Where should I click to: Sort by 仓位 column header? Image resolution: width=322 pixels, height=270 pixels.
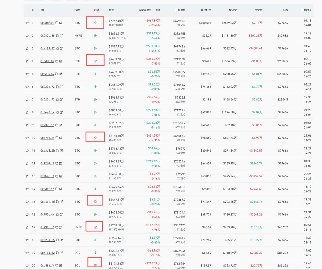pos(111,10)
